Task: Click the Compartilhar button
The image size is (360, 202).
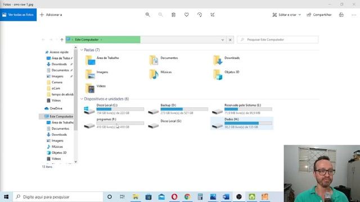Action: coord(319,15)
